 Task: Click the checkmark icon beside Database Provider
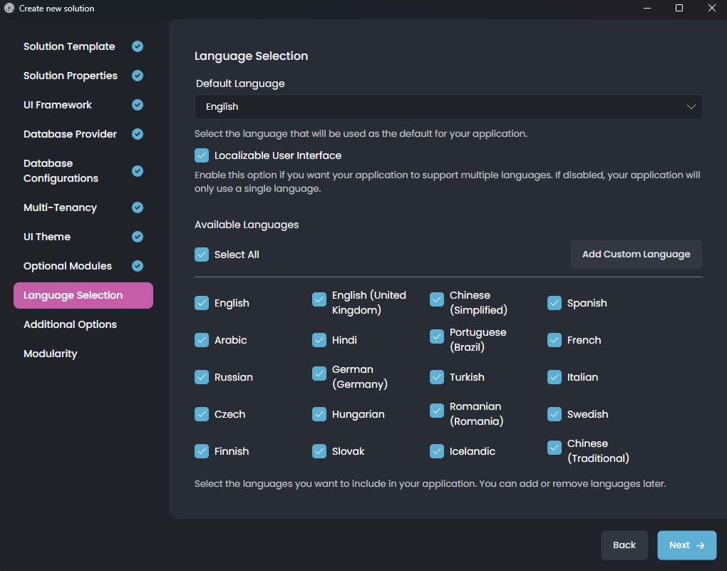pyautogui.click(x=137, y=134)
